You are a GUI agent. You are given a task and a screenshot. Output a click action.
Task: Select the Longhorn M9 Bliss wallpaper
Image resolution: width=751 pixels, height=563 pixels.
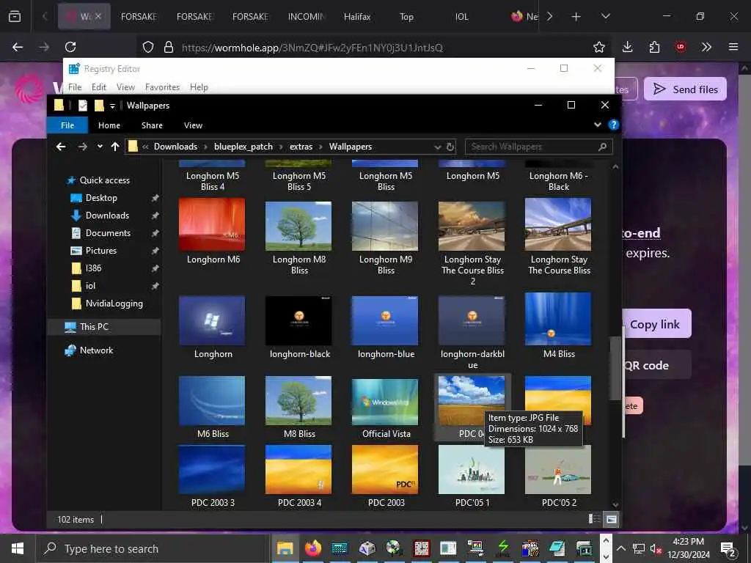pyautogui.click(x=385, y=226)
